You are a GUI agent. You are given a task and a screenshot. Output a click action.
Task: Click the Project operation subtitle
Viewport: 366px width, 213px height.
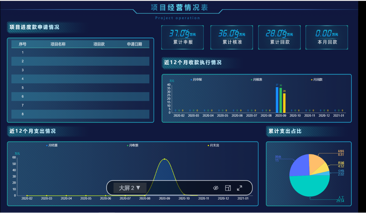click(x=178, y=18)
